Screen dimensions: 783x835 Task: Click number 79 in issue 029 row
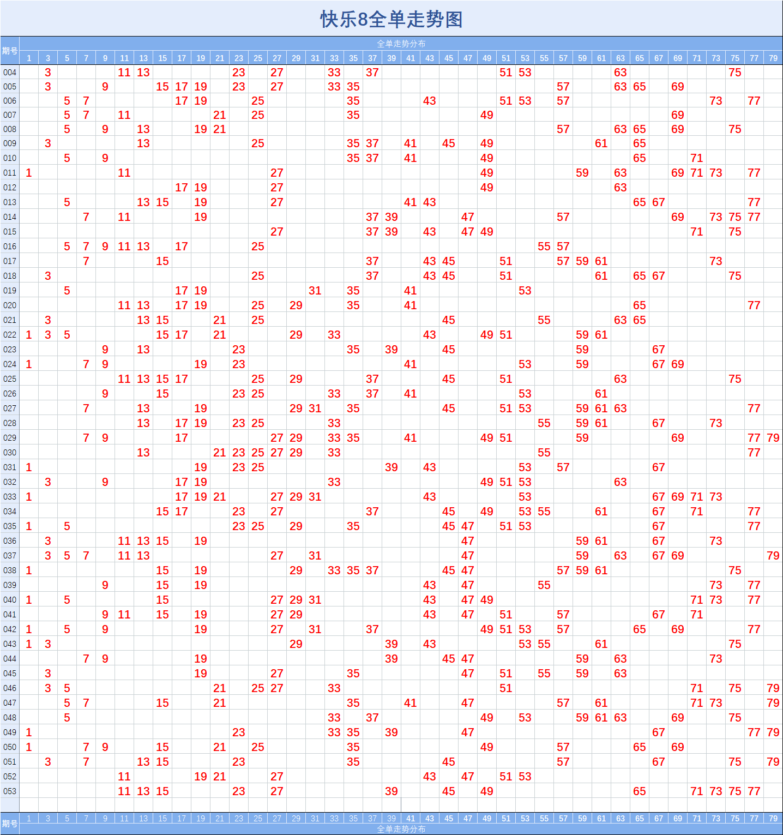tap(773, 437)
